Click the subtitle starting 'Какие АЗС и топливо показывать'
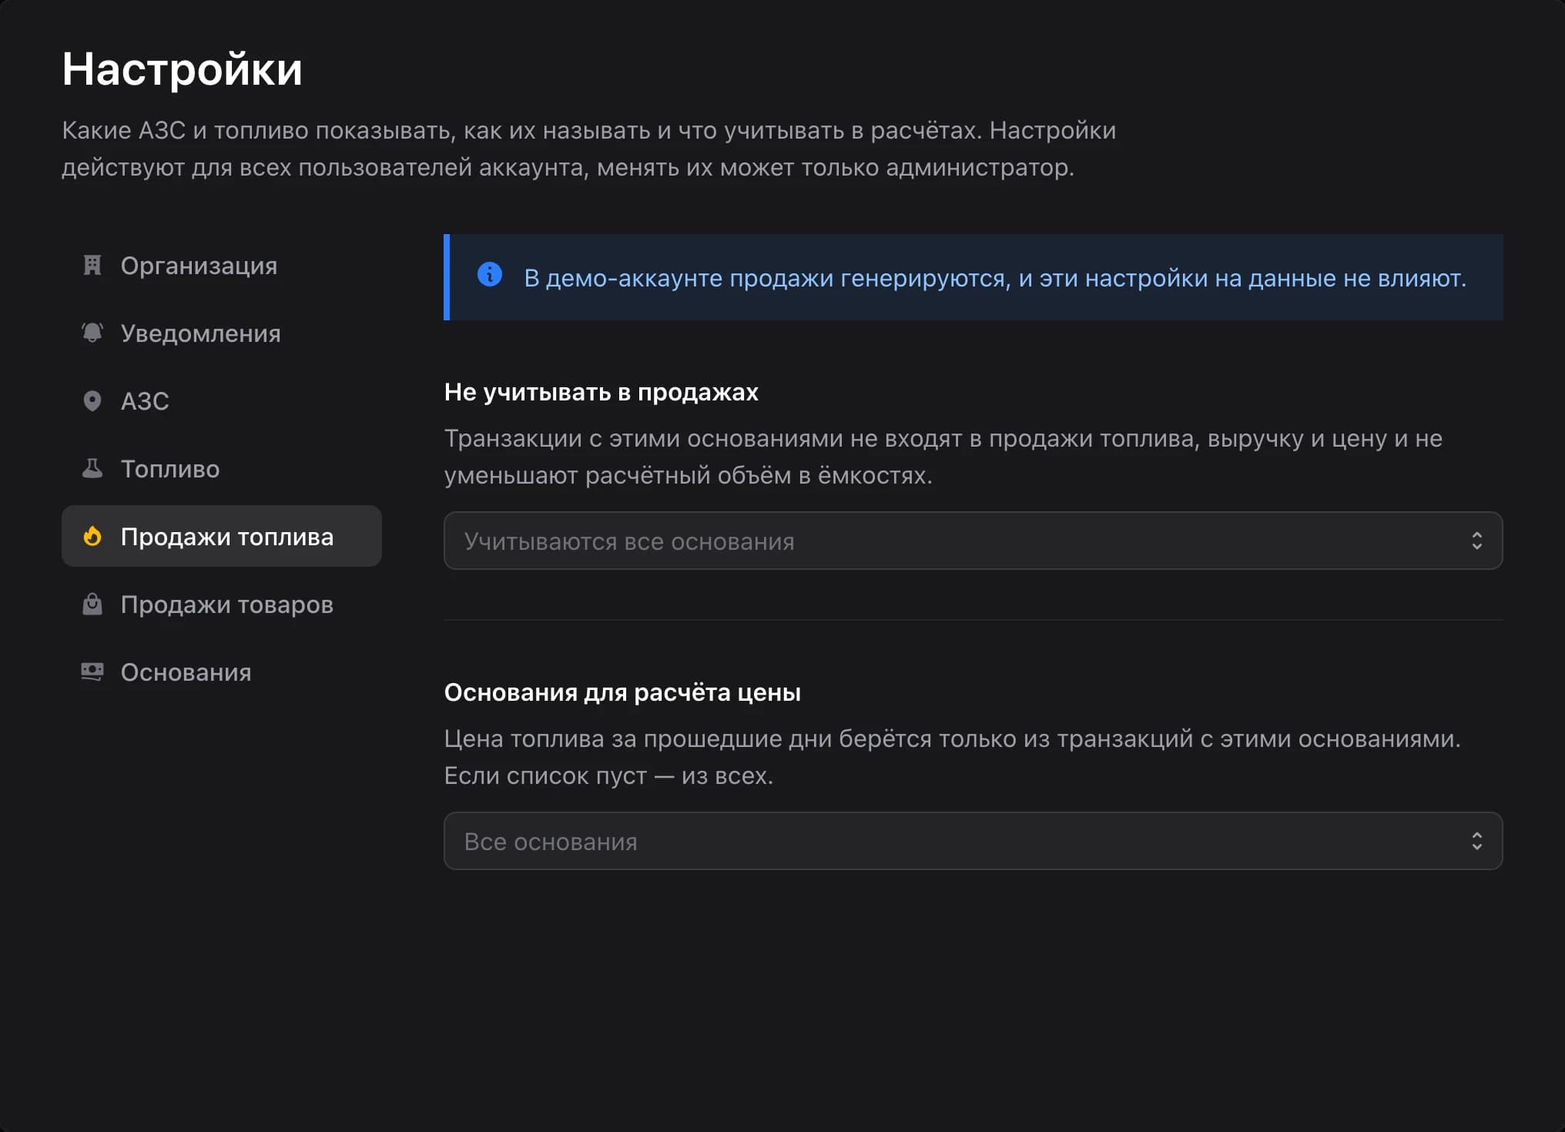This screenshot has height=1132, width=1565. [x=589, y=149]
